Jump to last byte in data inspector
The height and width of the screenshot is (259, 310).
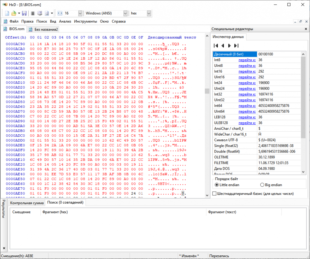tap(236, 46)
